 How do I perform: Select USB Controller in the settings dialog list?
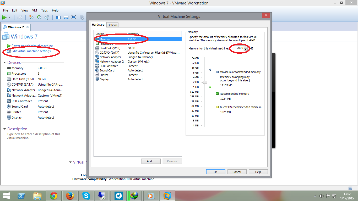point(138,66)
